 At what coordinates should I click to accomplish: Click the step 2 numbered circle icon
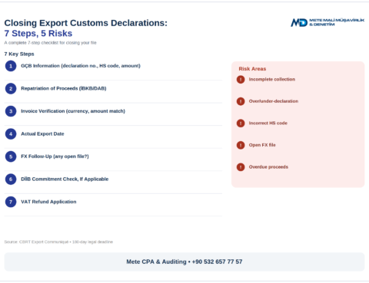coord(11,88)
